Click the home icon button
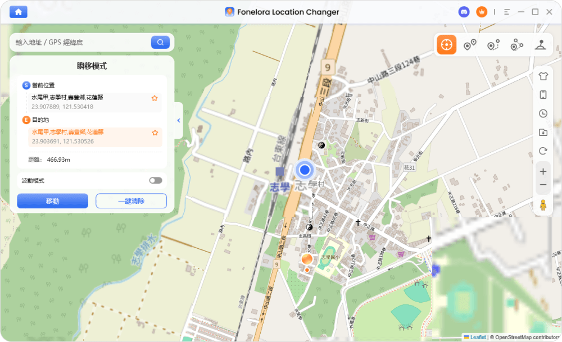Image resolution: width=562 pixels, height=342 pixels. point(19,12)
